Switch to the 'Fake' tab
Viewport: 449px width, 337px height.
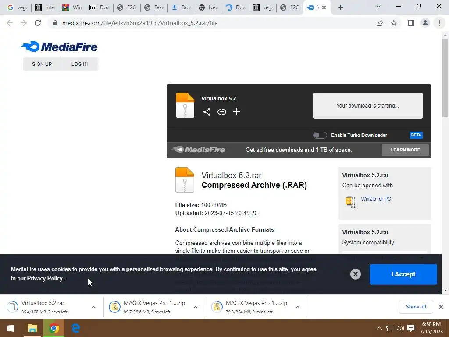pos(154,7)
